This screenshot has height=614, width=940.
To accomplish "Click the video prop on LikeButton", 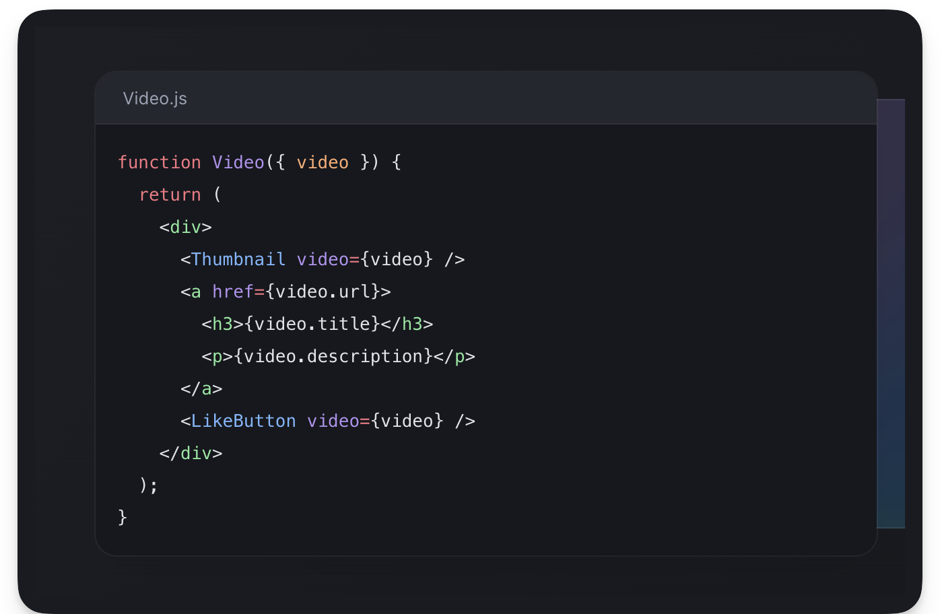I will 332,421.
